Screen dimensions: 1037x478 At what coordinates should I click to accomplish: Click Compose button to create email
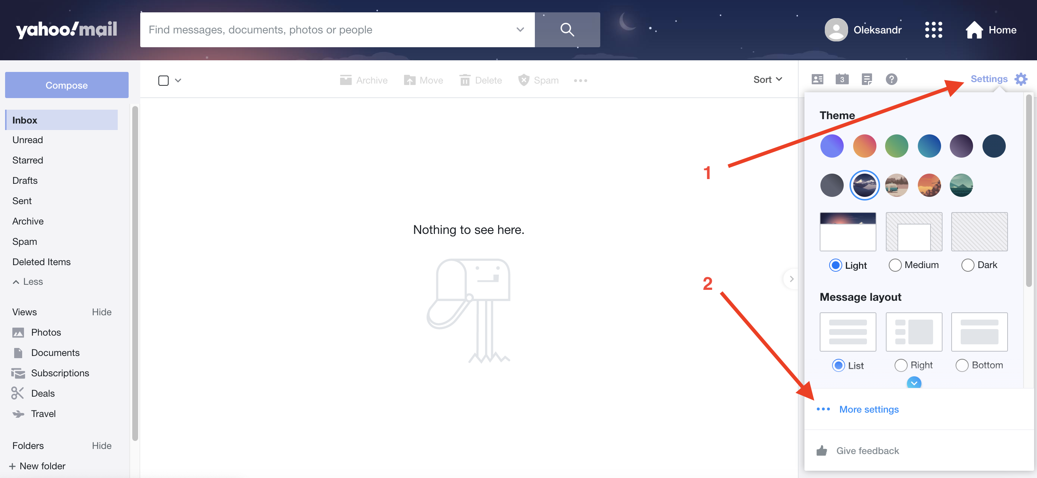click(x=66, y=85)
